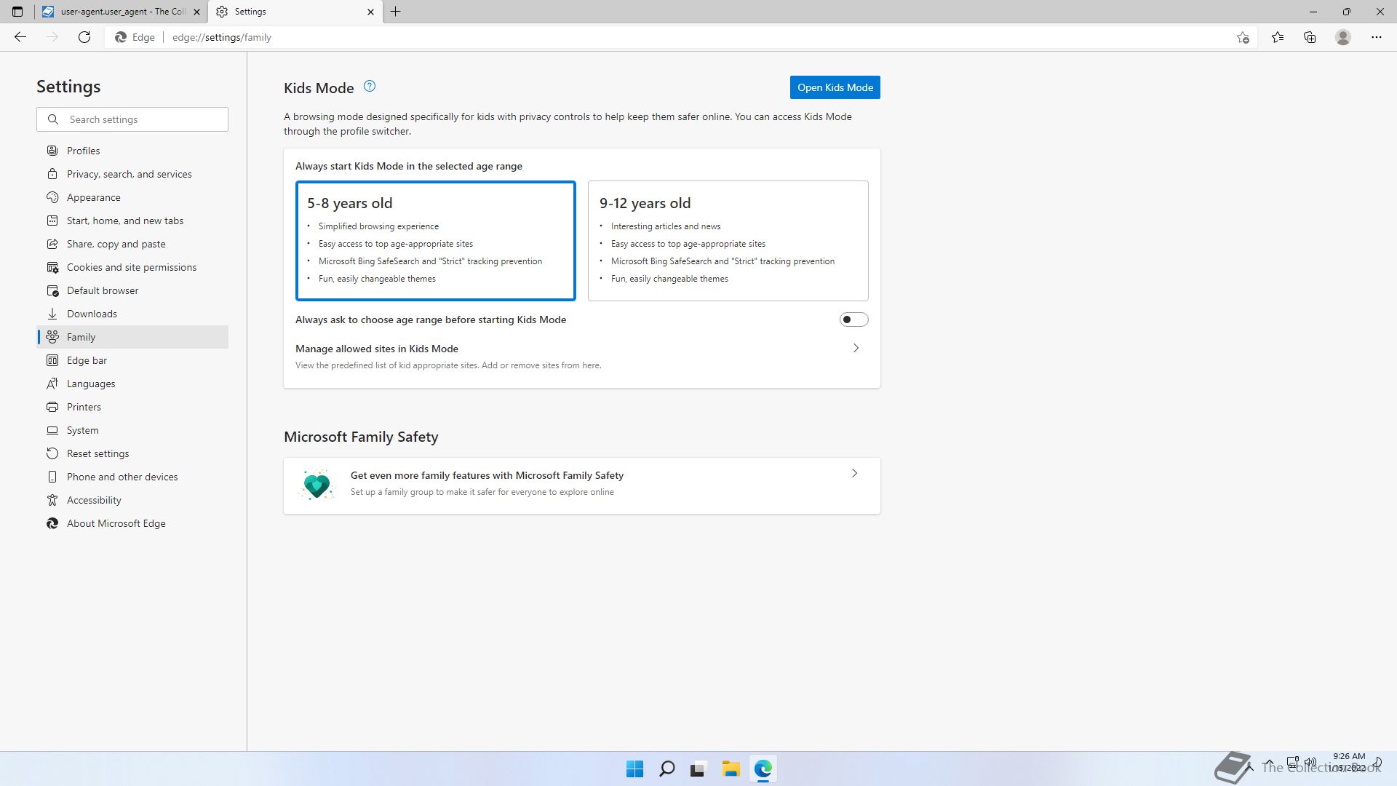Open Privacy, search, and services settings
Screen dimensions: 1397x786
pos(132,174)
